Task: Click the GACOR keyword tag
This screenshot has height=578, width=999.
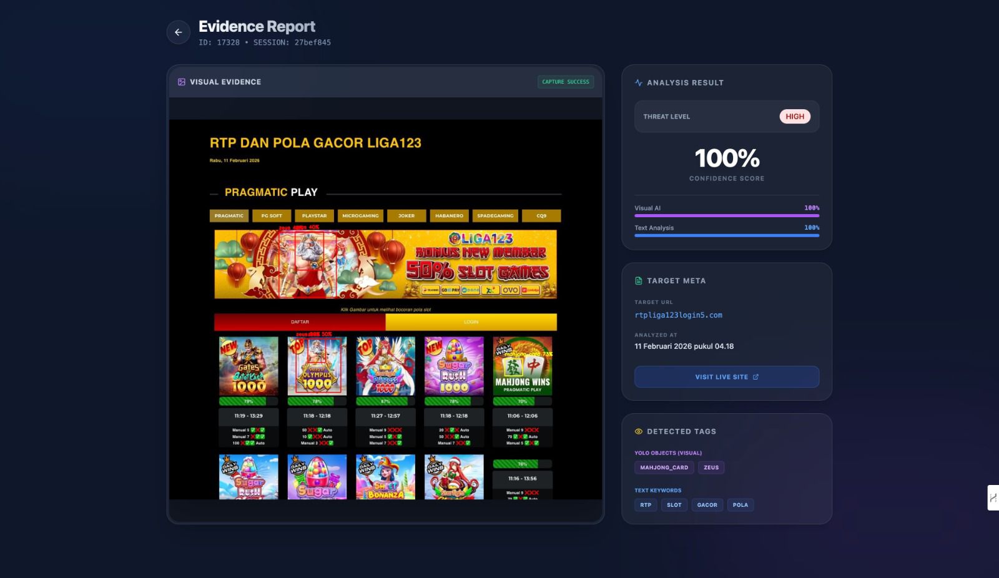Action: [x=707, y=505]
